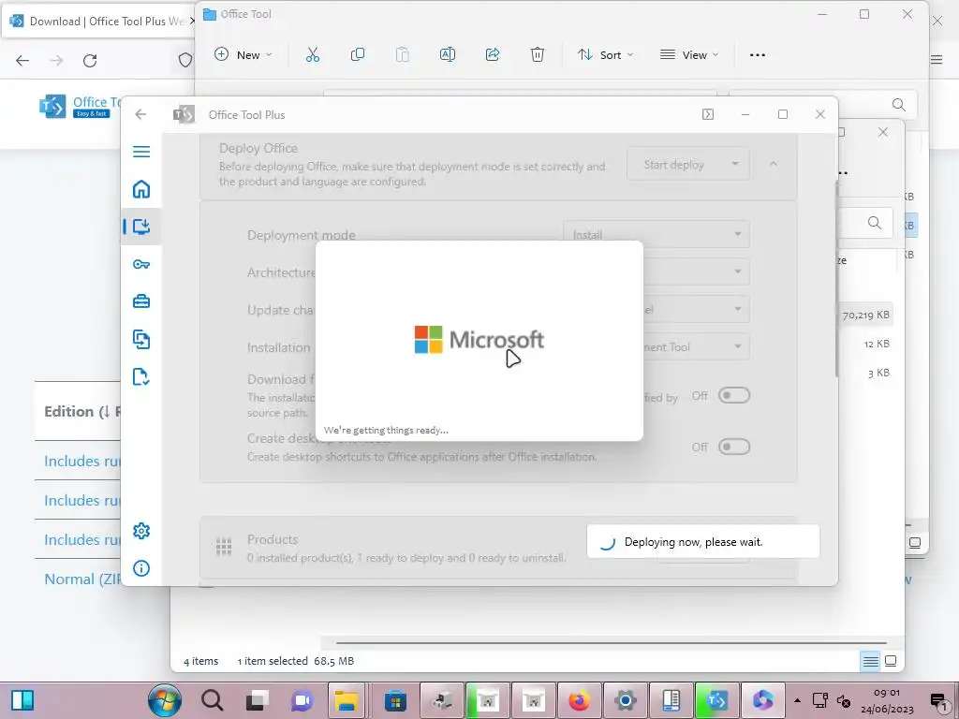The width and height of the screenshot is (959, 719).
Task: Open the Activate (key) page in sidebar
Action: tap(141, 264)
